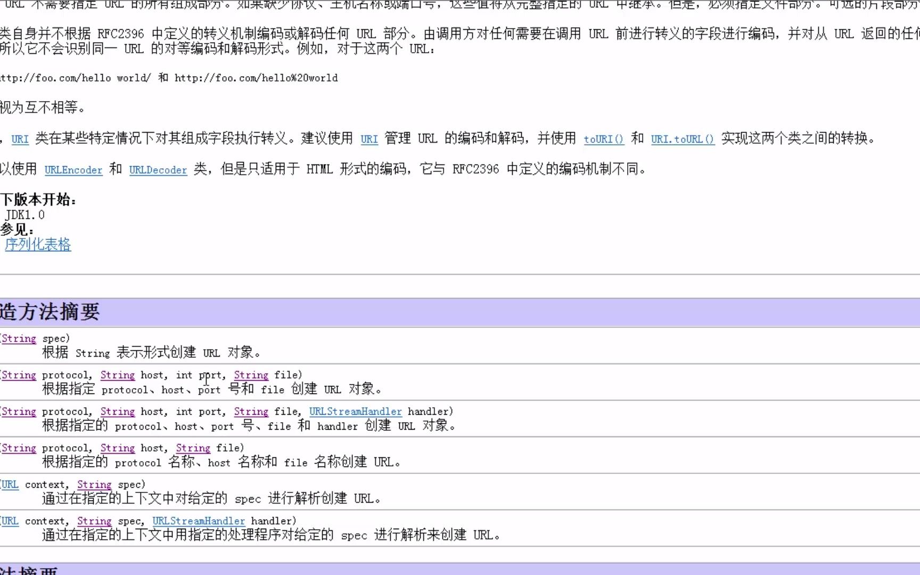Click the description '通过在指定的上下文中对给定的 spec 进行解析创建 URL。'

(x=211, y=499)
